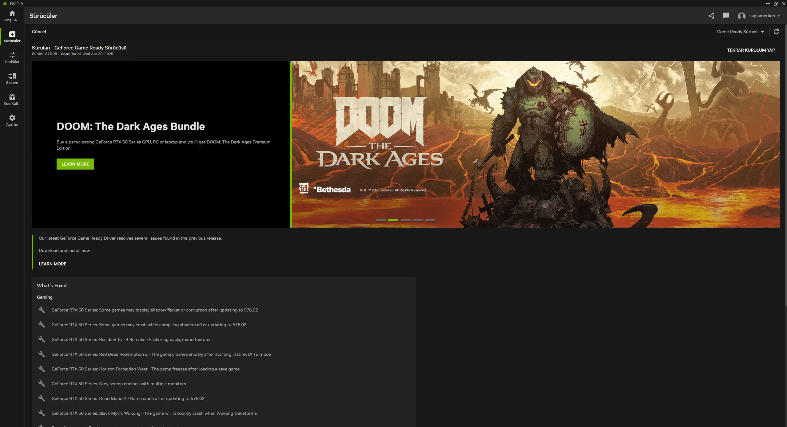Click the share icon in header
The height and width of the screenshot is (427, 787).
711,16
